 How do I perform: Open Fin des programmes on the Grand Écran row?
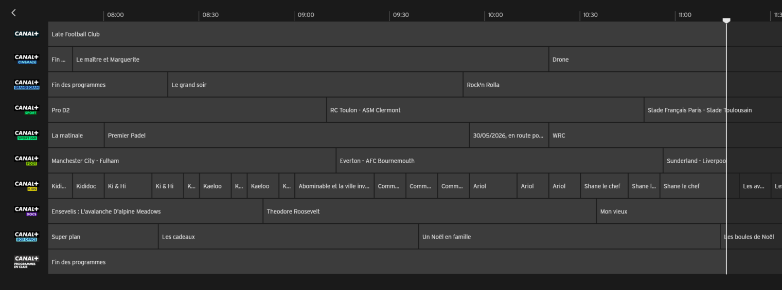(108, 85)
